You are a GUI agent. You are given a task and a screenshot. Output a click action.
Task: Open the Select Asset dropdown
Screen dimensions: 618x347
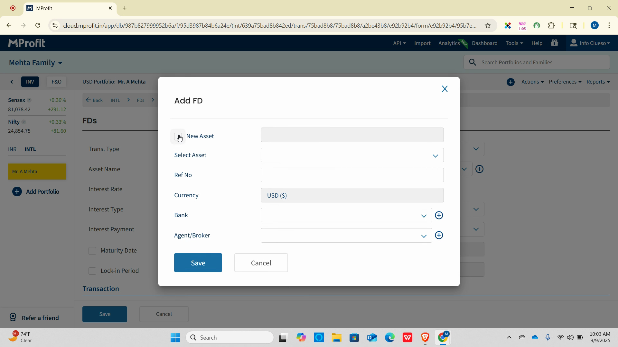click(x=352, y=155)
